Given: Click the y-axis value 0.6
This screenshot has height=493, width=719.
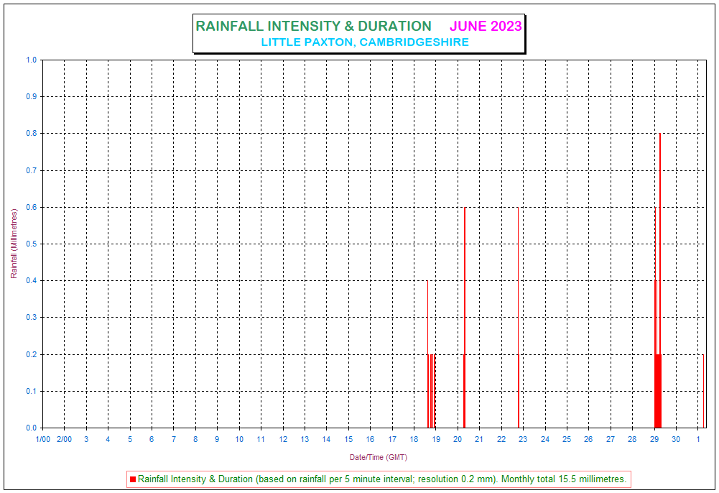Looking at the screenshot, I should [32, 207].
